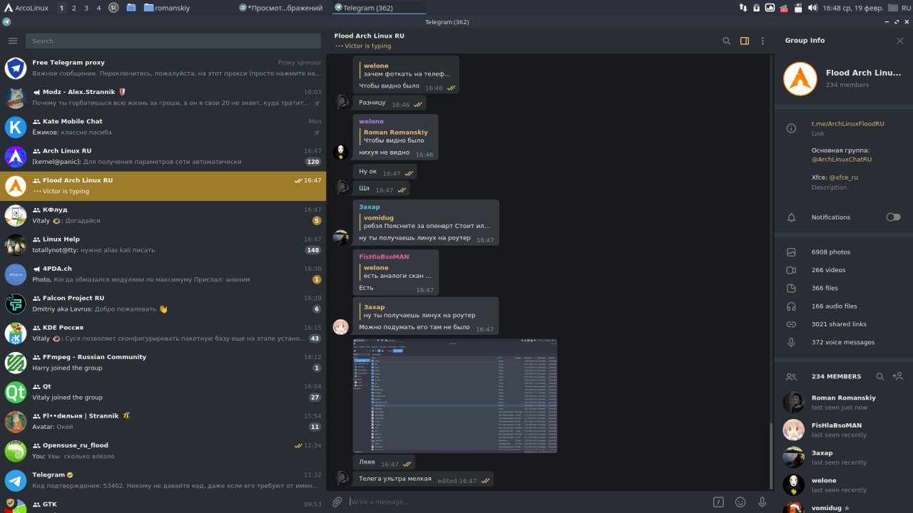
Task: Open the 366 files list
Action: [844, 288]
